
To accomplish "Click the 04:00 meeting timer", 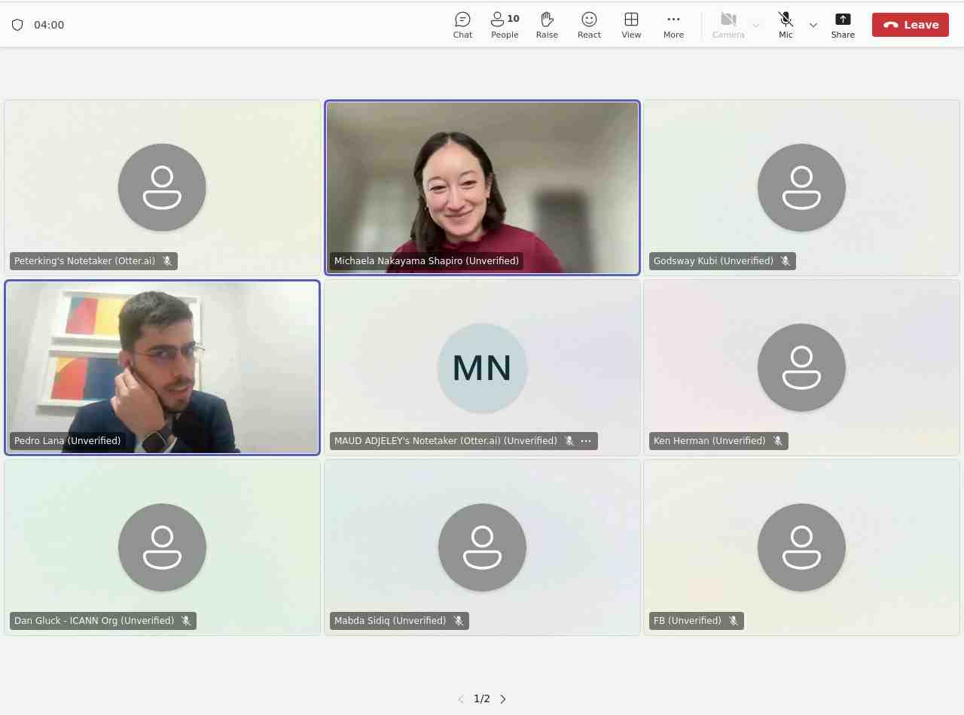I will (x=49, y=25).
